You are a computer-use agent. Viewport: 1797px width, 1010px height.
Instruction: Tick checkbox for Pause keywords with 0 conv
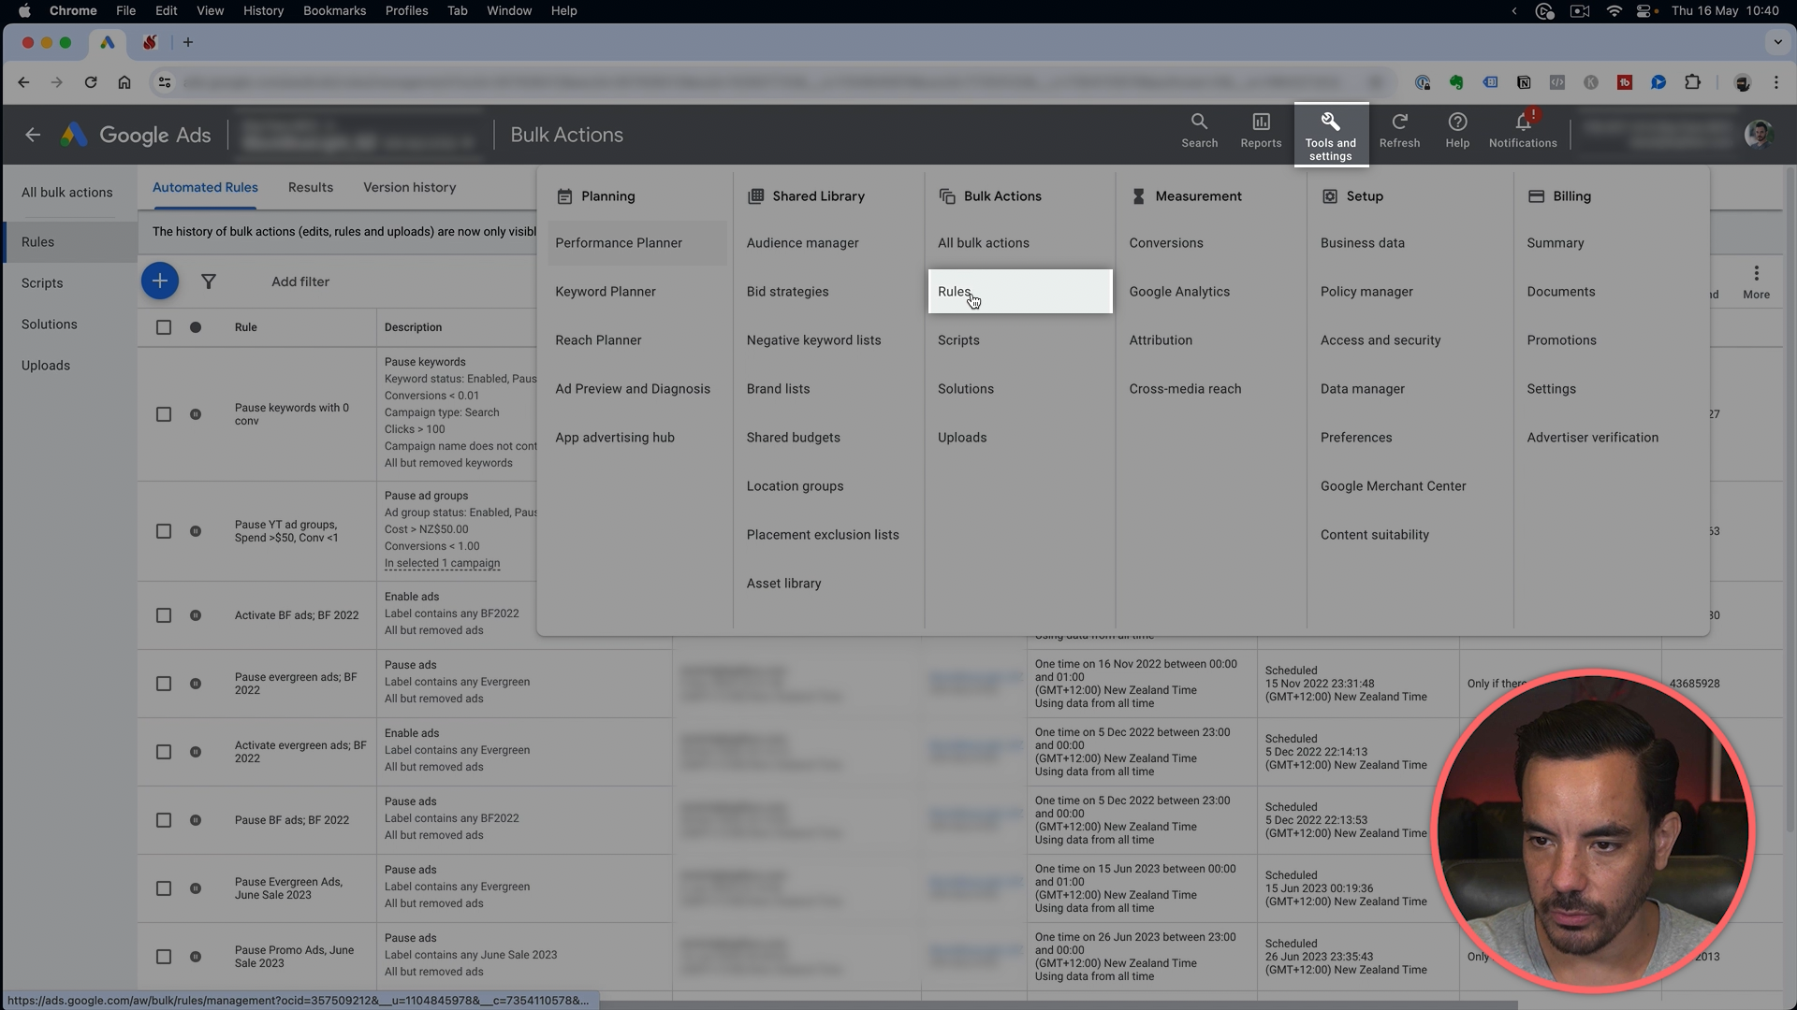(164, 414)
